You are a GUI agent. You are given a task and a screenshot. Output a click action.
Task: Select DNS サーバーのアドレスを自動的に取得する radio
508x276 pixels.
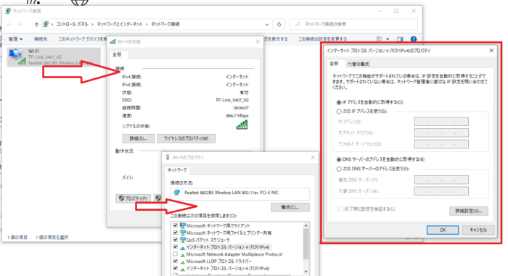click(x=339, y=159)
